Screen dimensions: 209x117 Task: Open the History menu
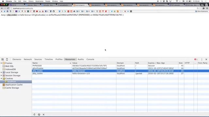[x=31, y=1]
